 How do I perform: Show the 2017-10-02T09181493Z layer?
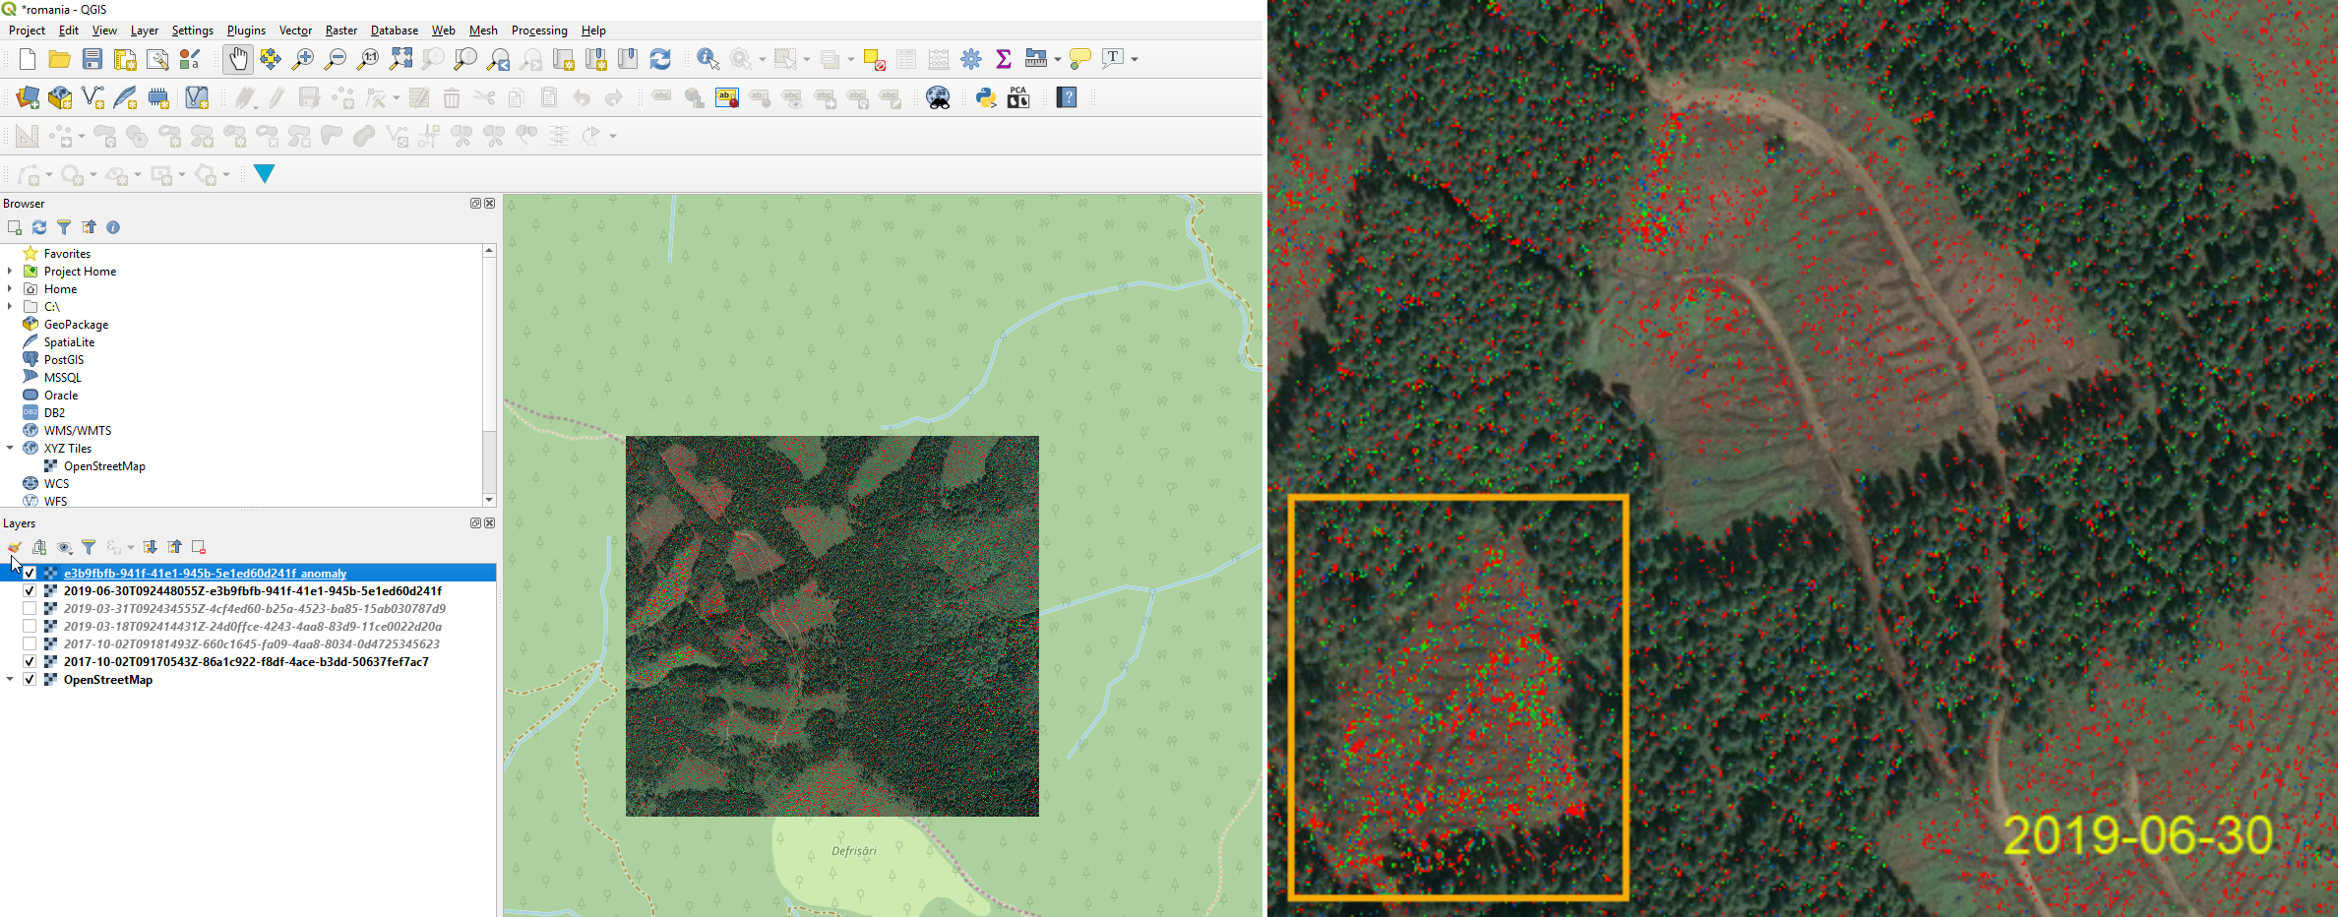(x=30, y=644)
